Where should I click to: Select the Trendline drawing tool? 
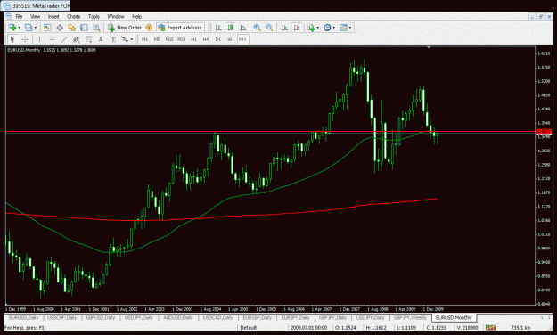coord(64,39)
